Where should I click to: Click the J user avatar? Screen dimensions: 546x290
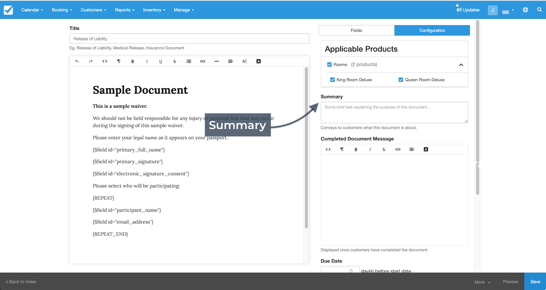[x=493, y=10]
